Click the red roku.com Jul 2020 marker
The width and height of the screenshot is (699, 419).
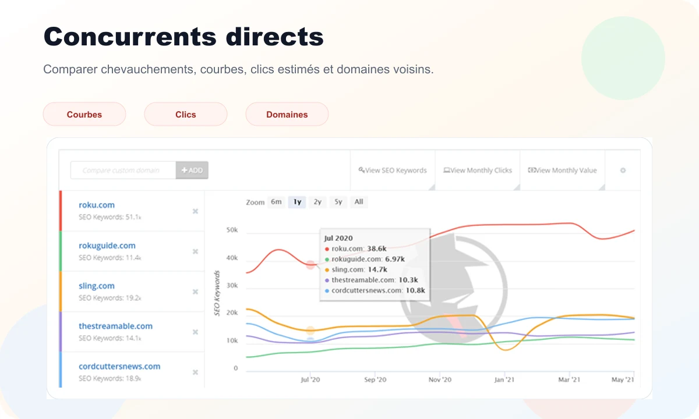(310, 265)
